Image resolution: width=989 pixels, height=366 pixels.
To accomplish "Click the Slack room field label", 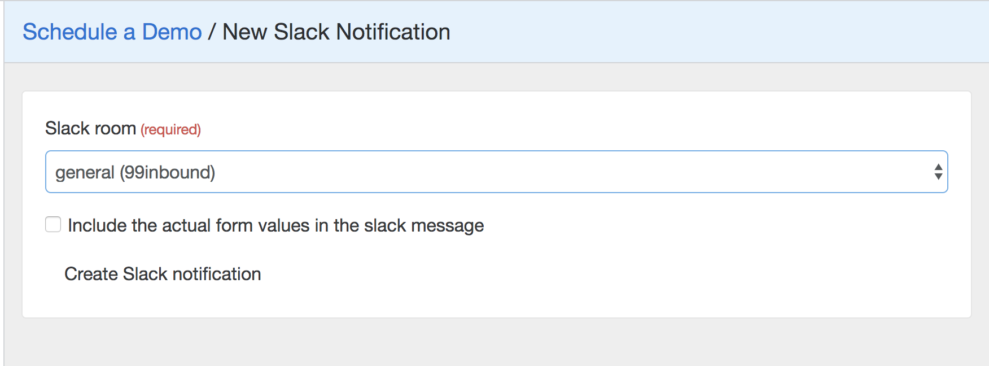I will click(90, 129).
